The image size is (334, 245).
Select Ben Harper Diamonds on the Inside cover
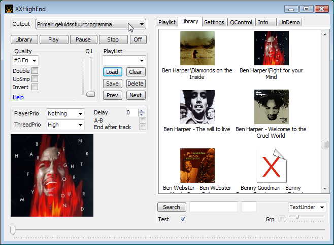[197, 48]
